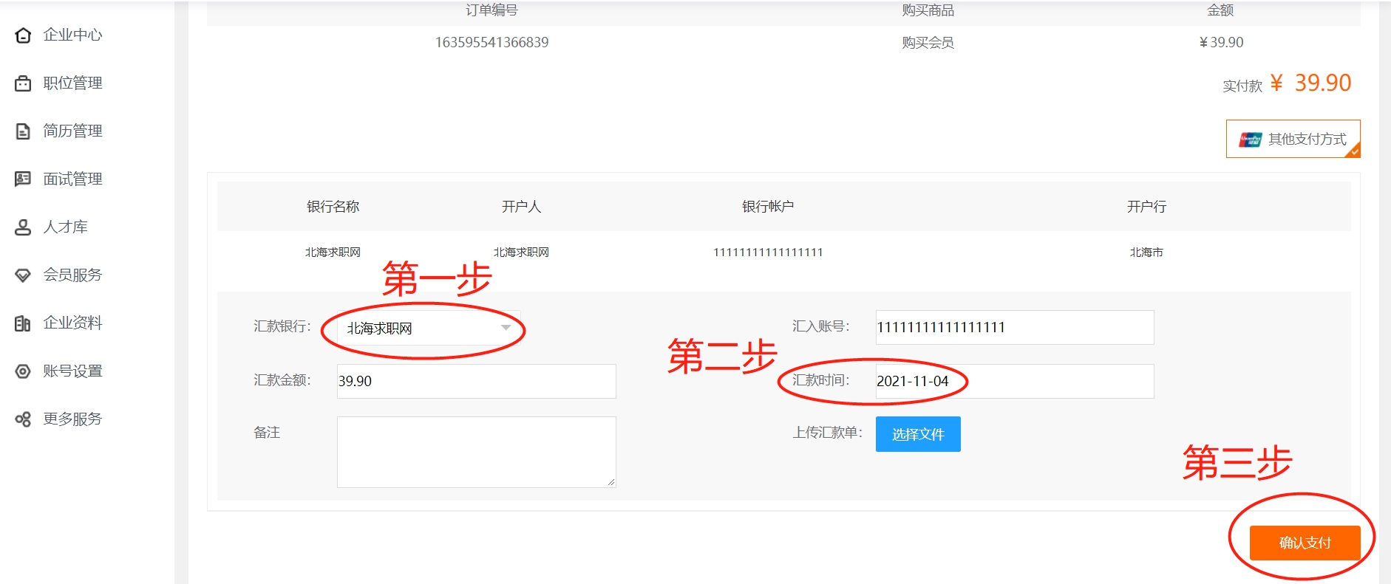Click the 银行帐户 column header

click(x=768, y=207)
